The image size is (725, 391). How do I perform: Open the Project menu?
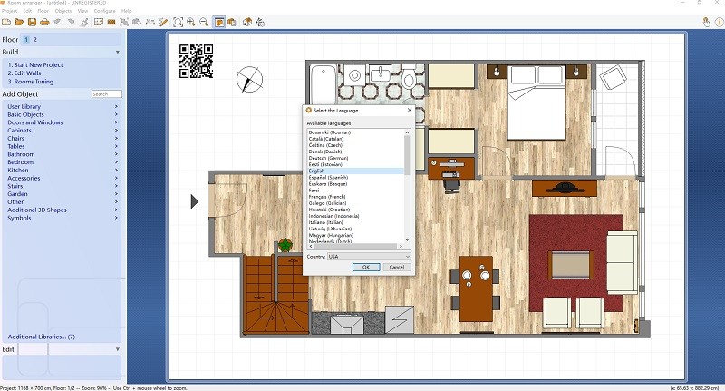tap(9, 11)
